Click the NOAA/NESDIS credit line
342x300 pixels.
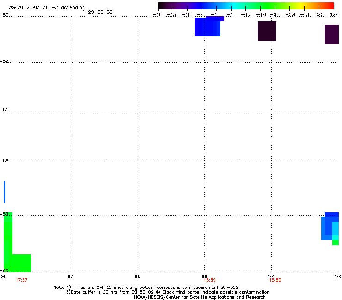coord(200,297)
